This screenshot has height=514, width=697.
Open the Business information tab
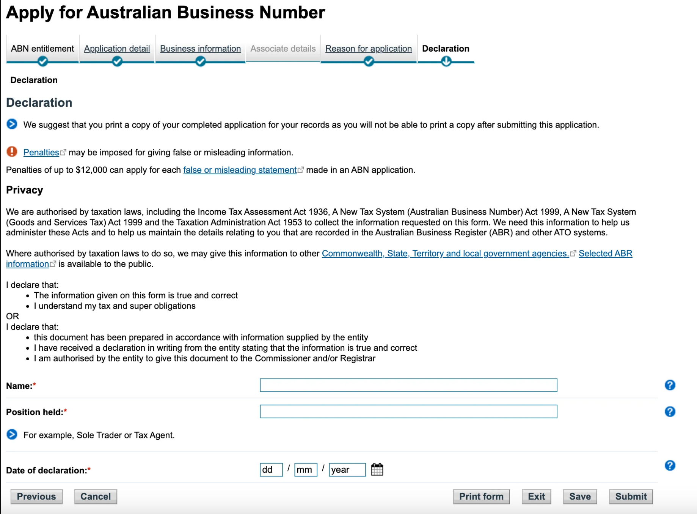[200, 49]
